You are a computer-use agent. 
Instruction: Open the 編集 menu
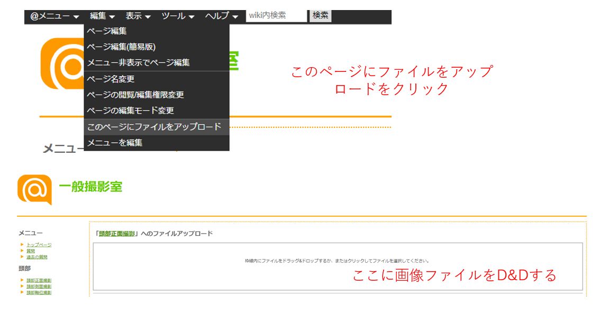coord(102,16)
